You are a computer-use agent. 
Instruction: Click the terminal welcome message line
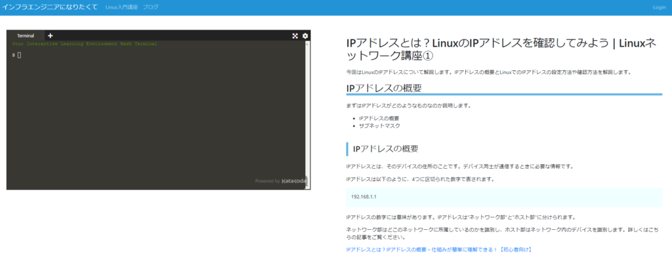85,44
